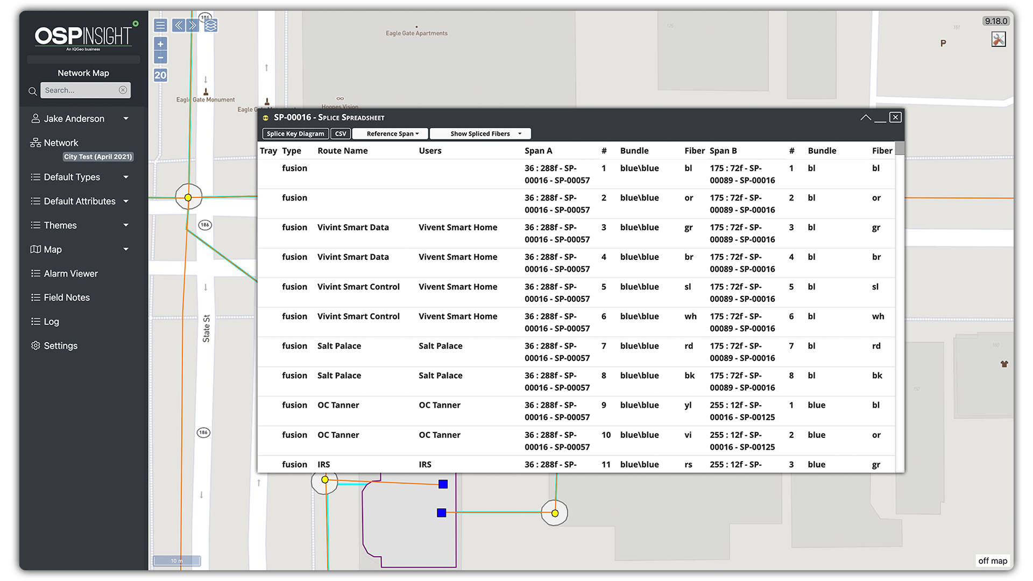The height and width of the screenshot is (581, 1033).
Task: Click the map layers icon
Action: [210, 25]
